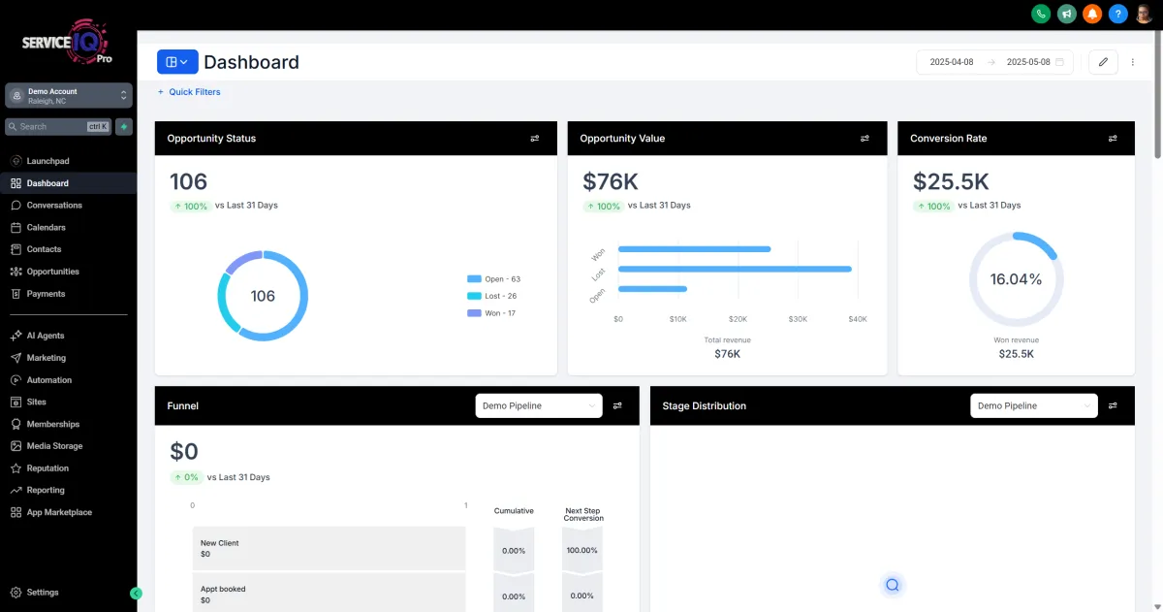1163x612 pixels.
Task: Click the ServiceIQ Pro logo
Action: click(68, 43)
